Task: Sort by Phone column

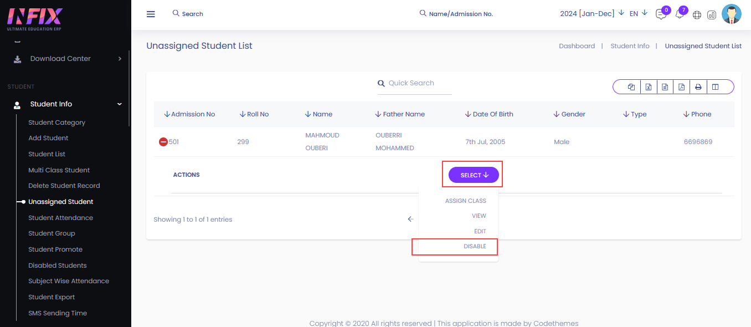Action: tap(697, 114)
